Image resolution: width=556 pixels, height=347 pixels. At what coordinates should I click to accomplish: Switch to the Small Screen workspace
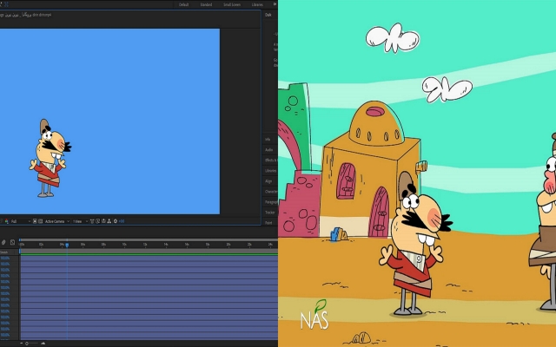[232, 4]
